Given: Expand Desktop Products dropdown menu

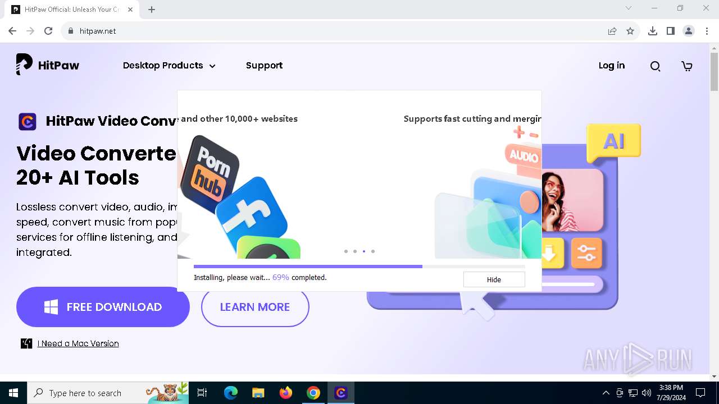Looking at the screenshot, I should tap(169, 66).
